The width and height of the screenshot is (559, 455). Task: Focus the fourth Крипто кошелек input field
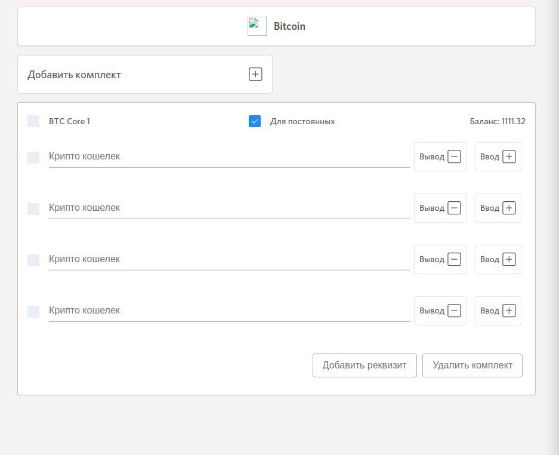[x=229, y=311]
